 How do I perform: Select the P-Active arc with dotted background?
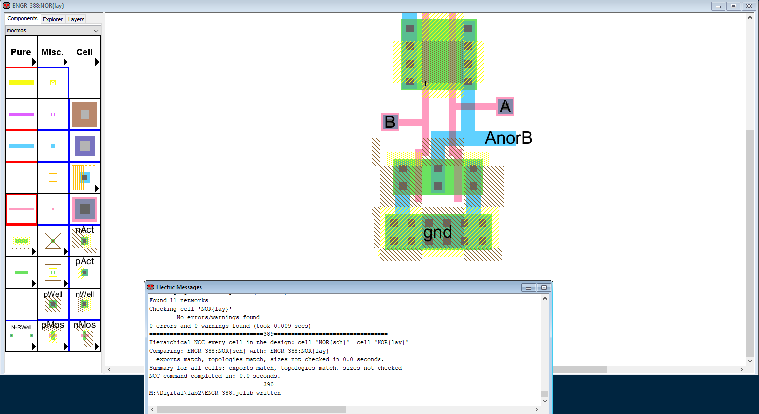coord(21,272)
